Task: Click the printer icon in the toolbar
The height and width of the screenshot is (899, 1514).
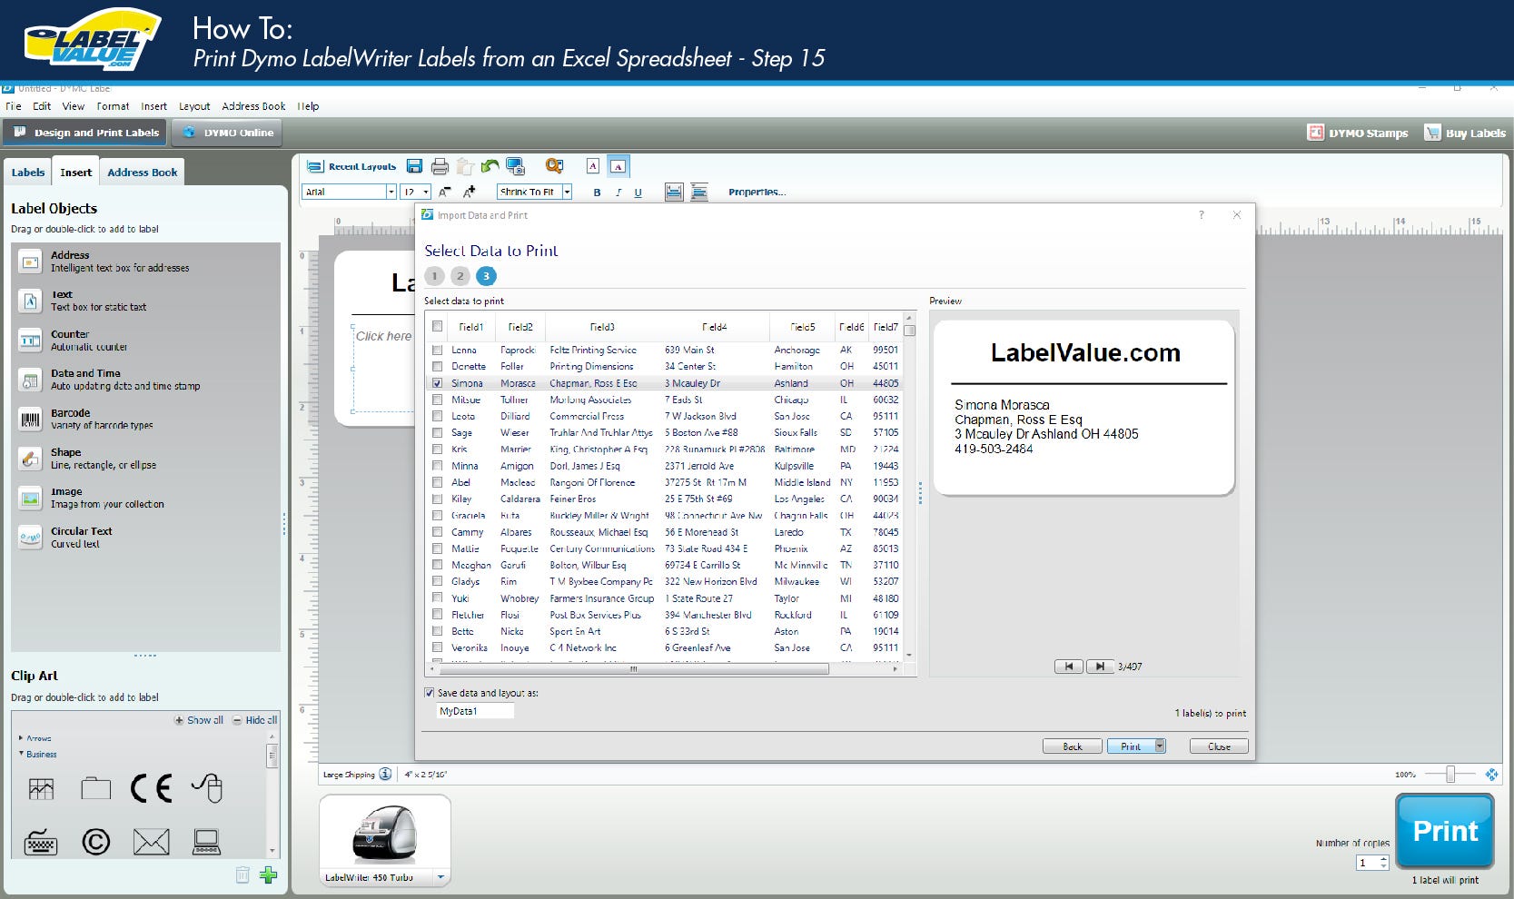Action: tap(440, 166)
